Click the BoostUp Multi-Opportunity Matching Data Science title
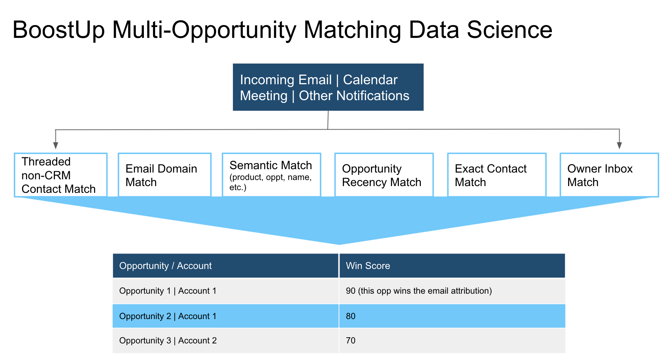 [282, 30]
